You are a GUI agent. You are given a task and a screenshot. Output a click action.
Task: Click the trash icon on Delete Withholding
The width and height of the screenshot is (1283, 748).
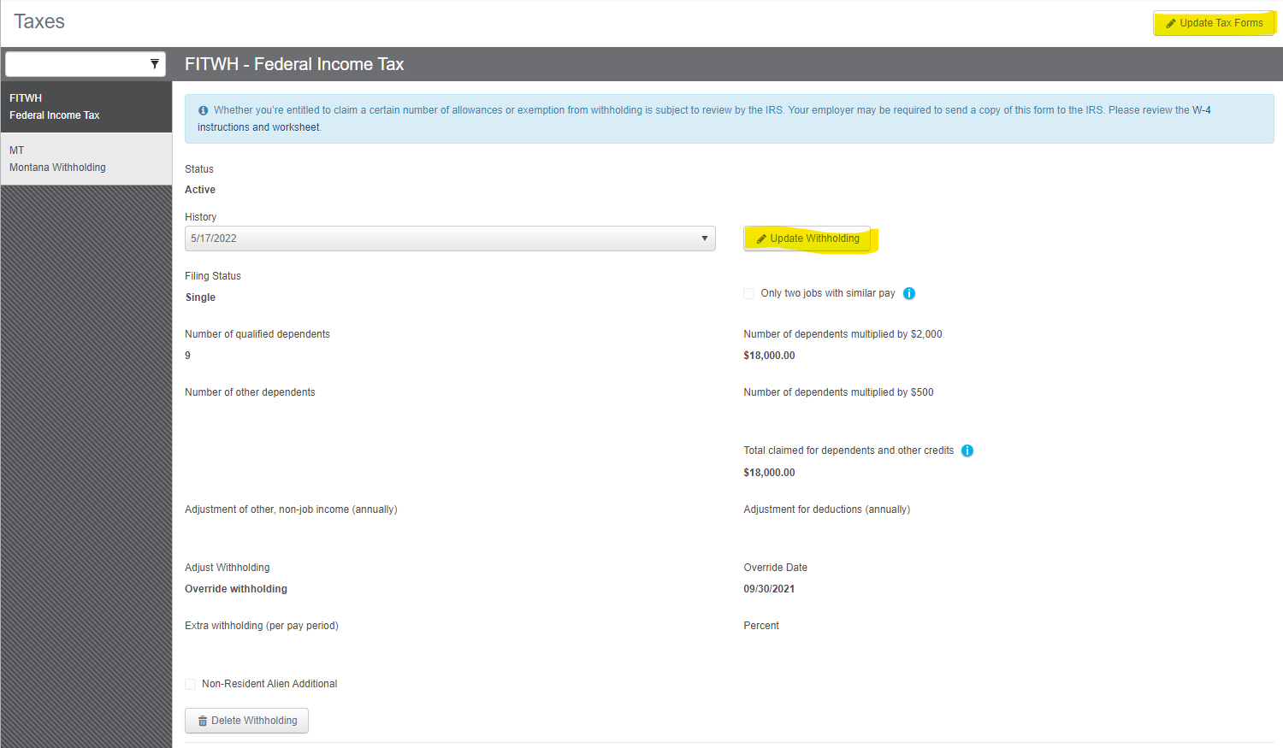point(203,721)
